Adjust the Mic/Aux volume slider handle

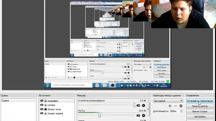tap(100, 115)
